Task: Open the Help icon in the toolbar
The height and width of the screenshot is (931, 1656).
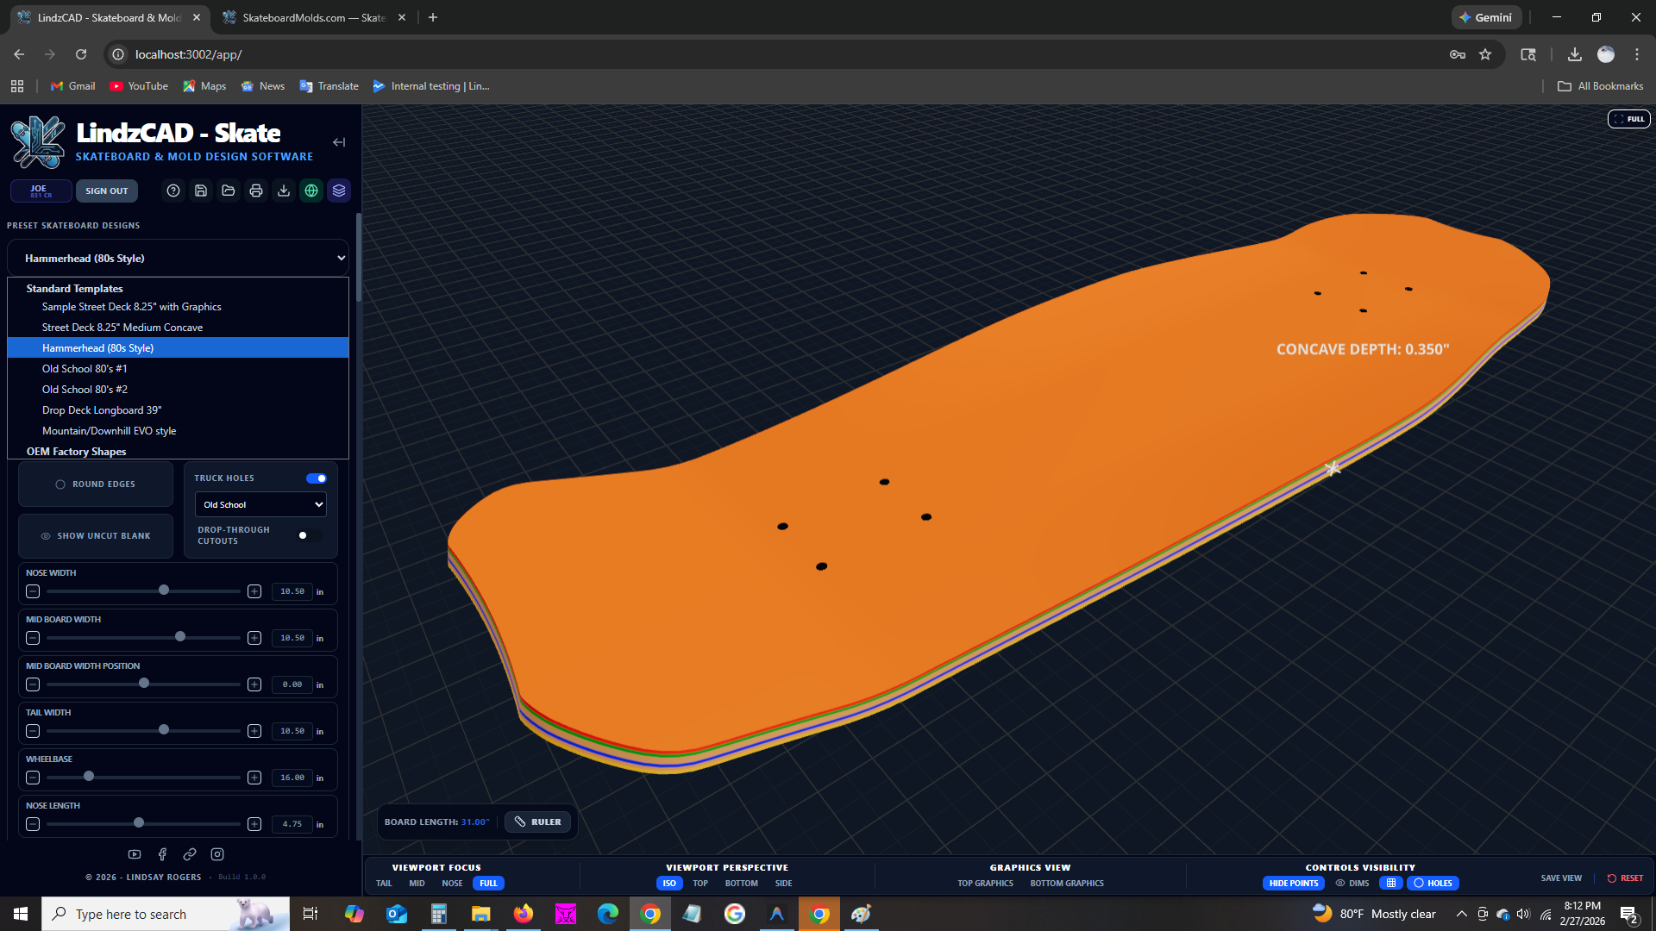Action: 172,191
